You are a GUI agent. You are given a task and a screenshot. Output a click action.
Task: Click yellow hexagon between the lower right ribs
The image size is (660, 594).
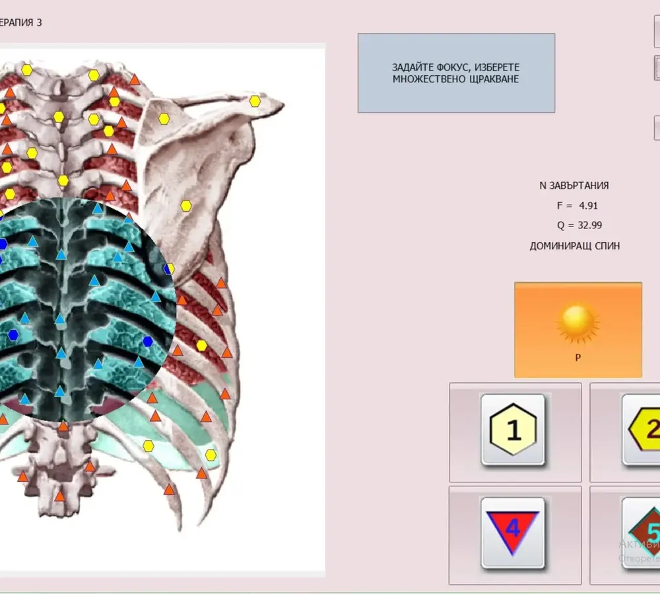tap(201, 346)
